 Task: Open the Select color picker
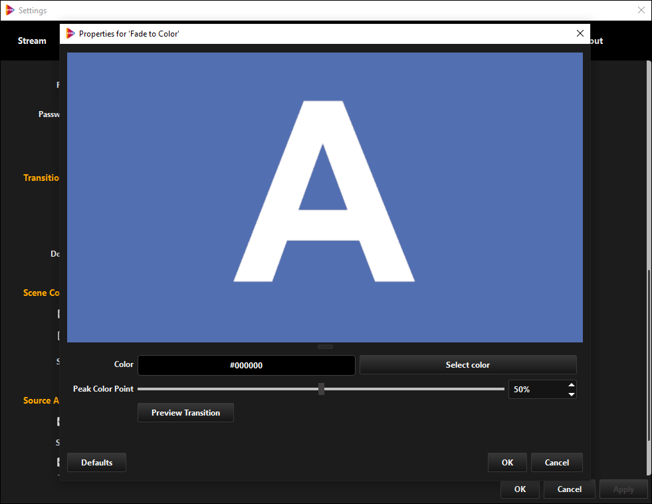pos(468,364)
